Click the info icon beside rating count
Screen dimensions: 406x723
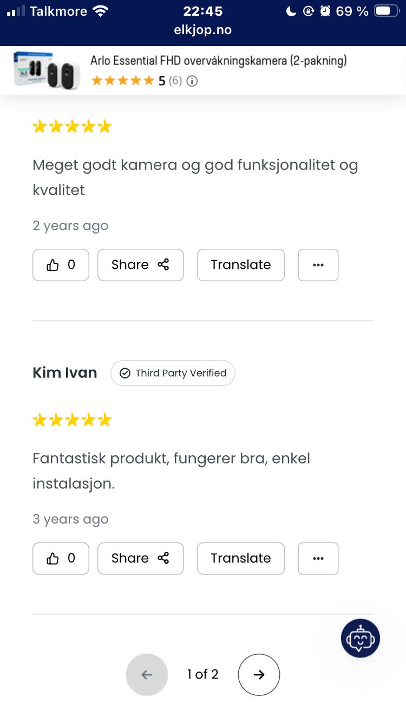coord(192,81)
